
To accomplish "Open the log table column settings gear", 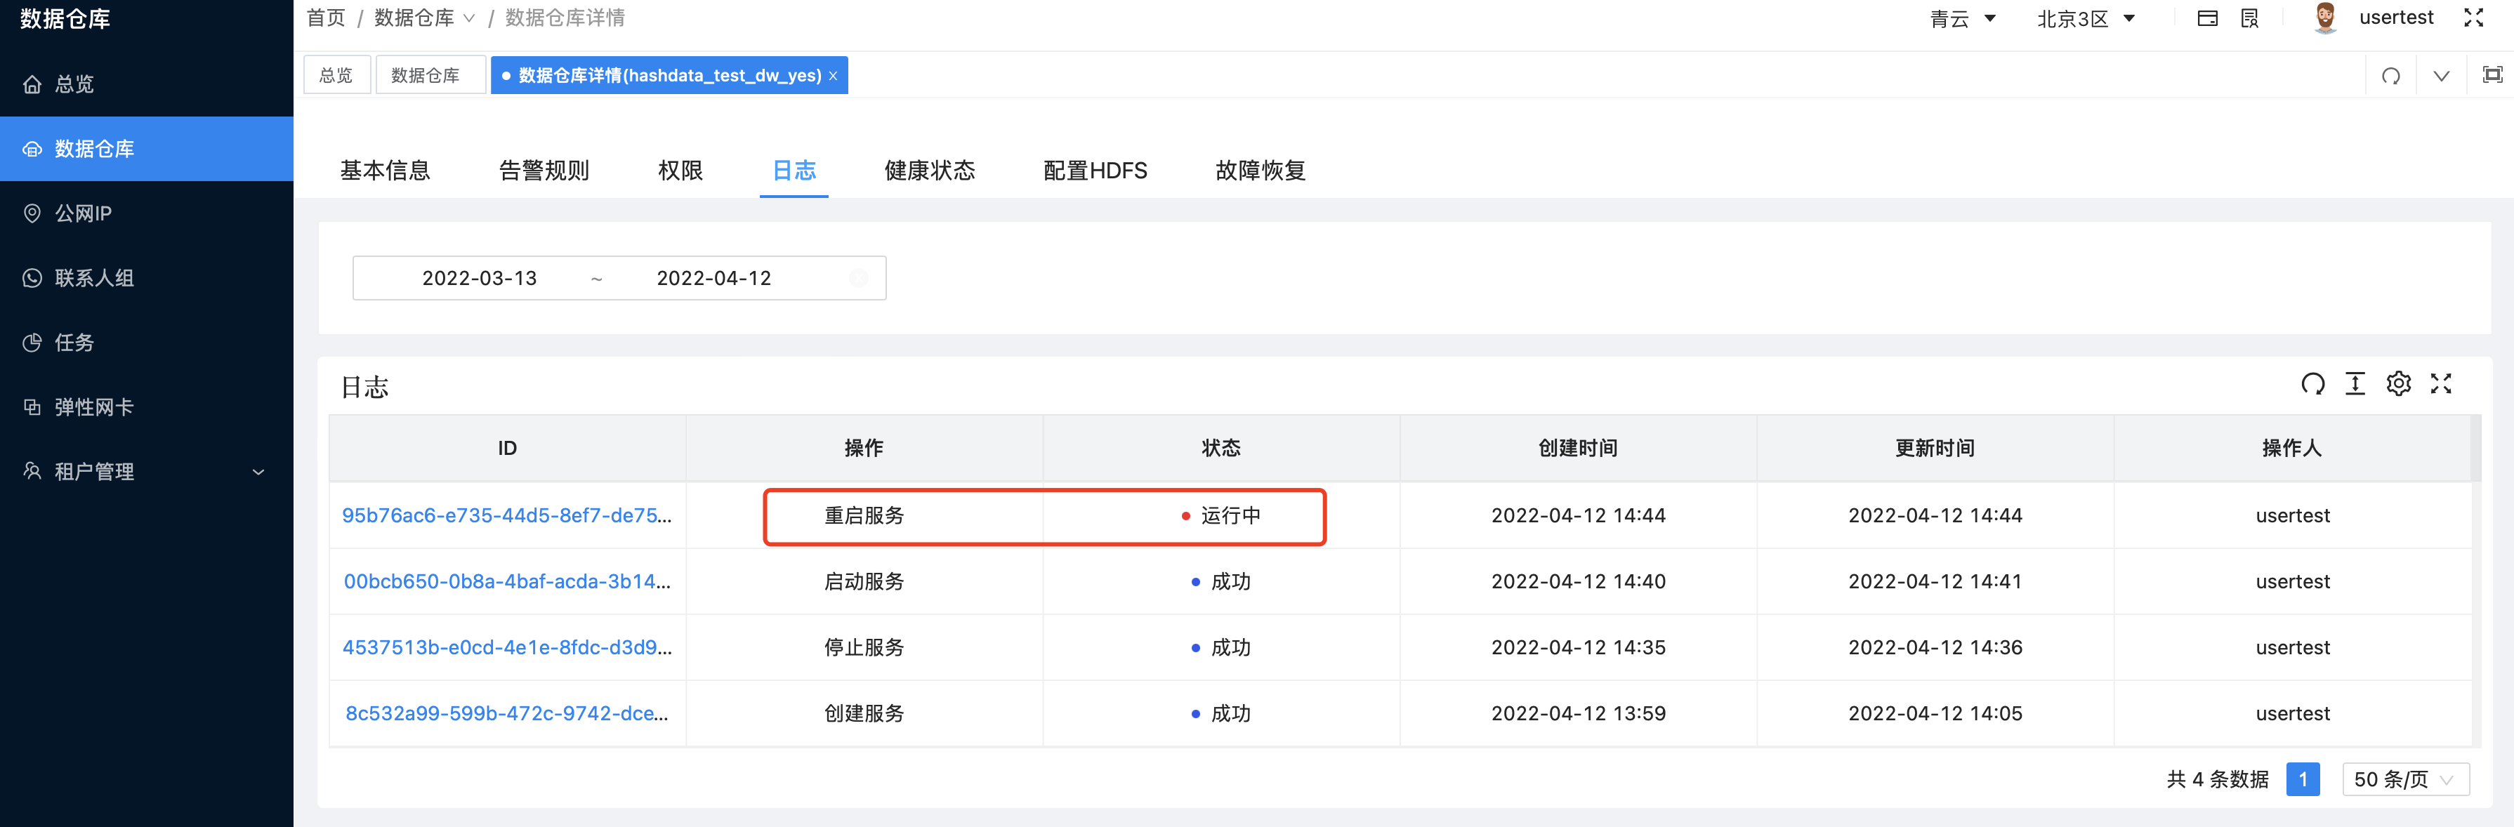I will coord(2399,383).
